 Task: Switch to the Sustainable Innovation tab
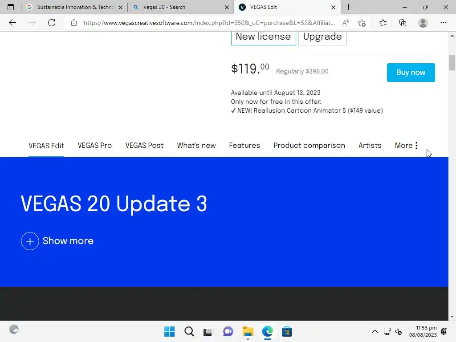tap(74, 7)
